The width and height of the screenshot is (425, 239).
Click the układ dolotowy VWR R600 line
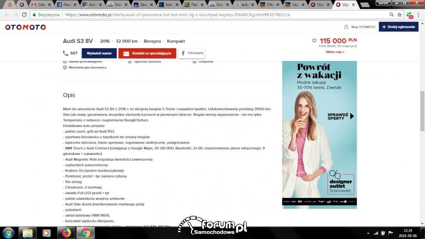coord(87,215)
